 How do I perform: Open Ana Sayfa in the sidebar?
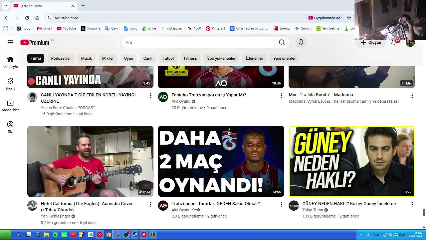[10, 62]
